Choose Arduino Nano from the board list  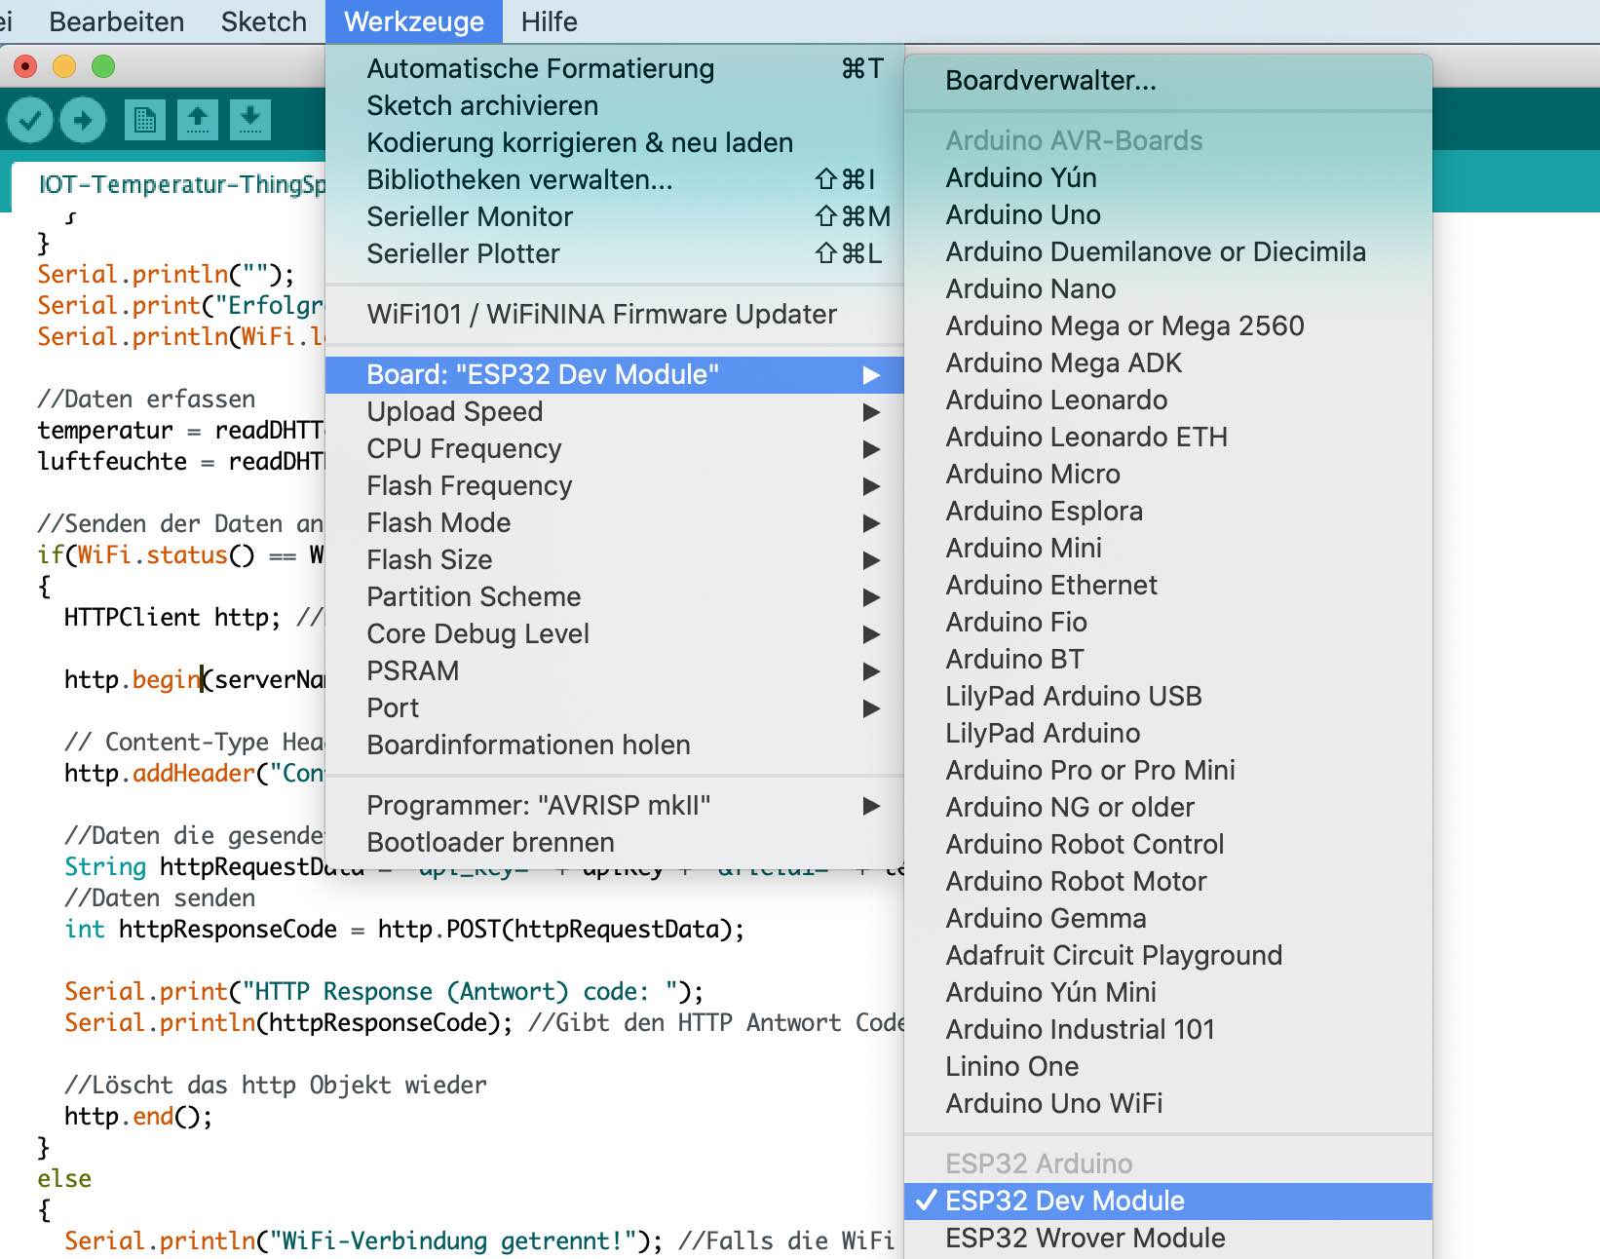1029,288
